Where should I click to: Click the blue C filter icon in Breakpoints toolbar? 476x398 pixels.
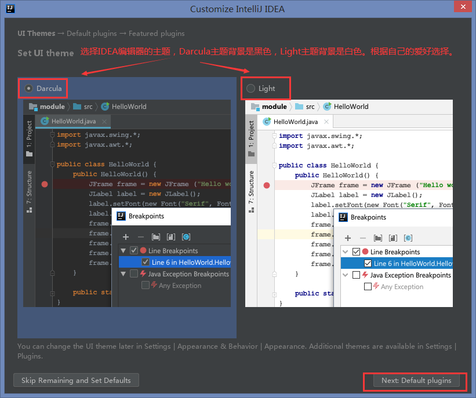[186, 237]
